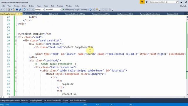Screen dimensions: 188x106
Task: Collapse the card-header div on line 30
Action: coord(16,44)
